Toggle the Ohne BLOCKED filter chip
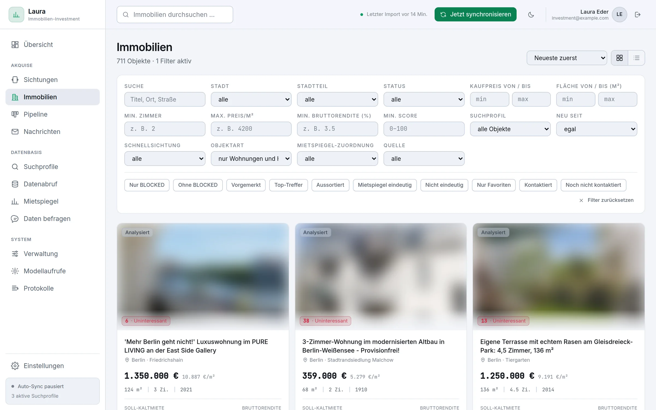The image size is (656, 410). click(198, 185)
